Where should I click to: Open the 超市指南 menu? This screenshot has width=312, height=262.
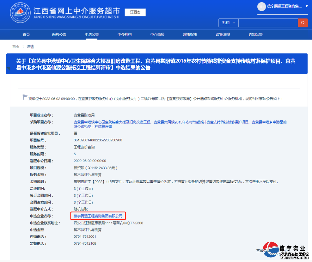pos(190,34)
